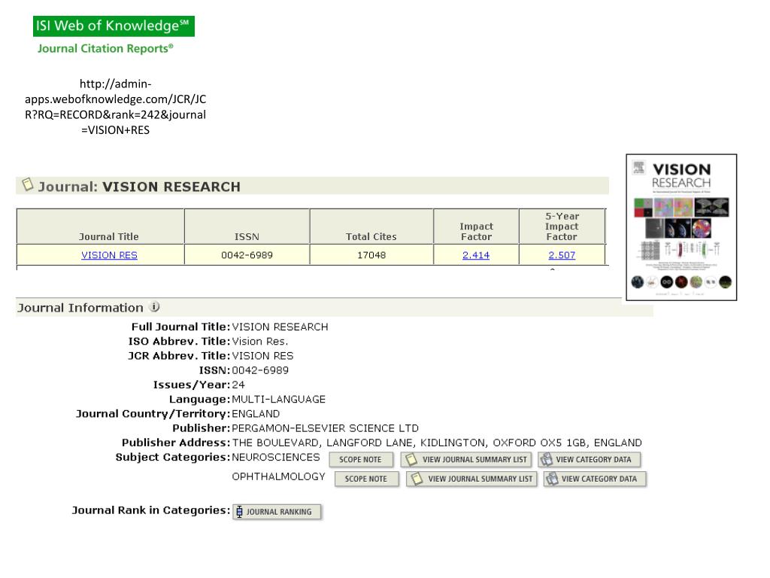This screenshot has width=770, height=578.
Task: Click Scope Note for Neurosciences
Action: click(x=361, y=460)
